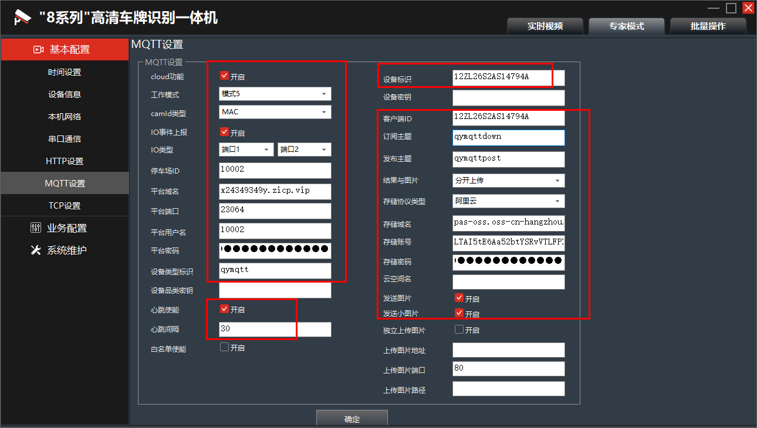757x428 pixels.
Task: Open 存储协议类型 dropdown showing 阿里云
Action: click(x=509, y=201)
